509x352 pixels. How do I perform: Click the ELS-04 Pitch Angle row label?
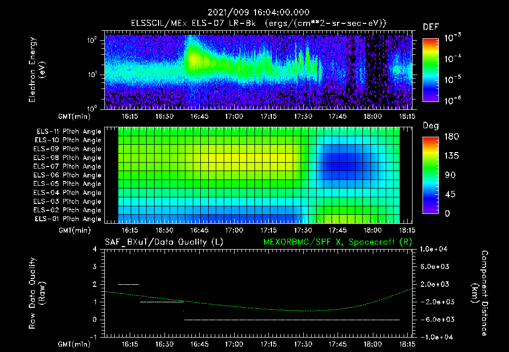pos(68,193)
